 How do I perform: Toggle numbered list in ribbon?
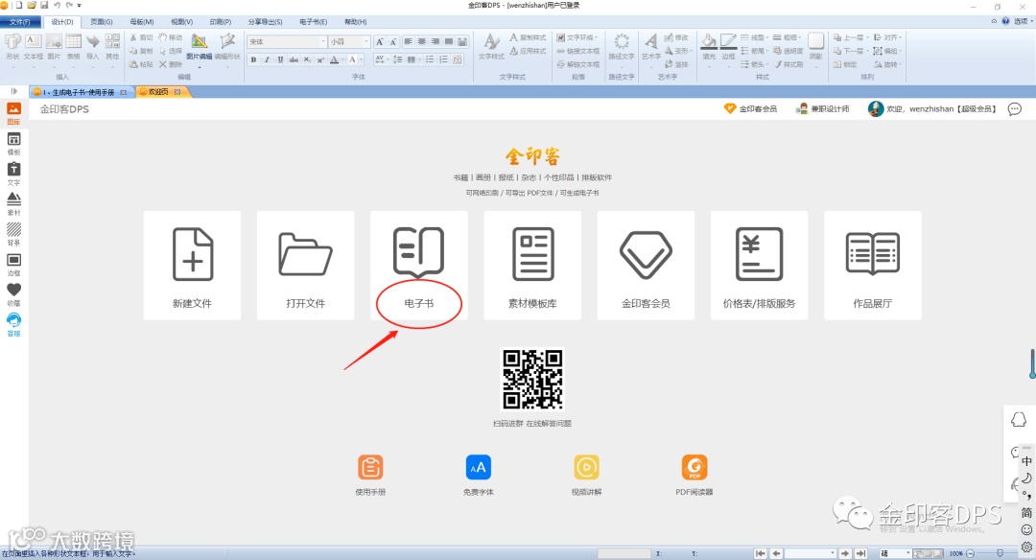click(x=443, y=59)
